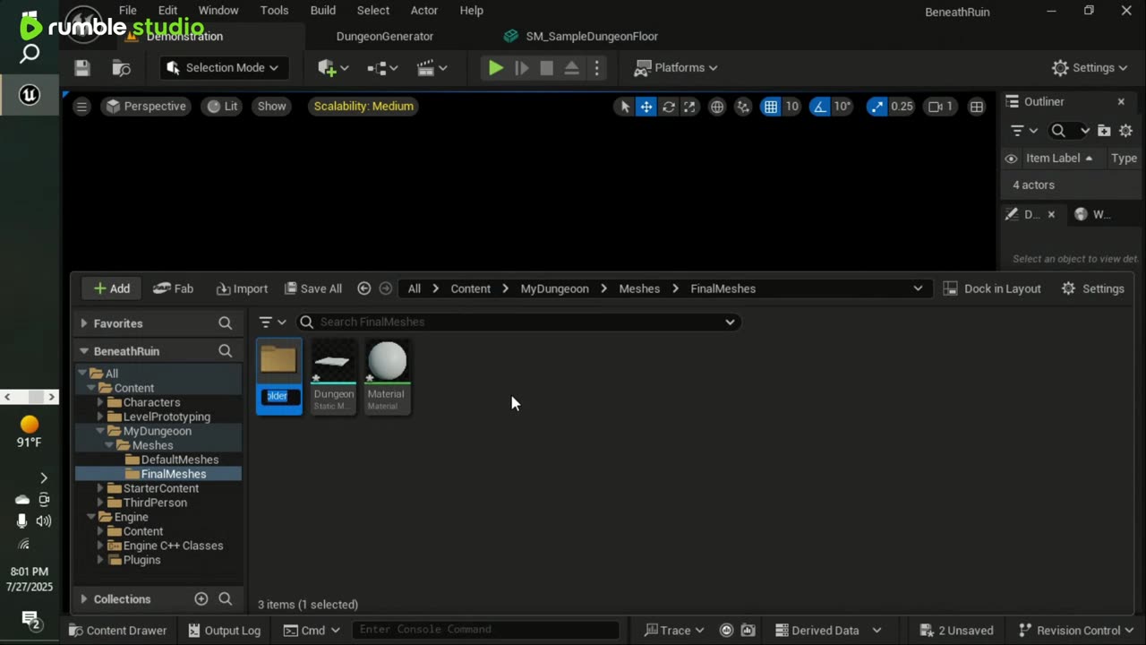Activate the Translate move tool in the viewport
Image resolution: width=1146 pixels, height=645 pixels.
[646, 107]
